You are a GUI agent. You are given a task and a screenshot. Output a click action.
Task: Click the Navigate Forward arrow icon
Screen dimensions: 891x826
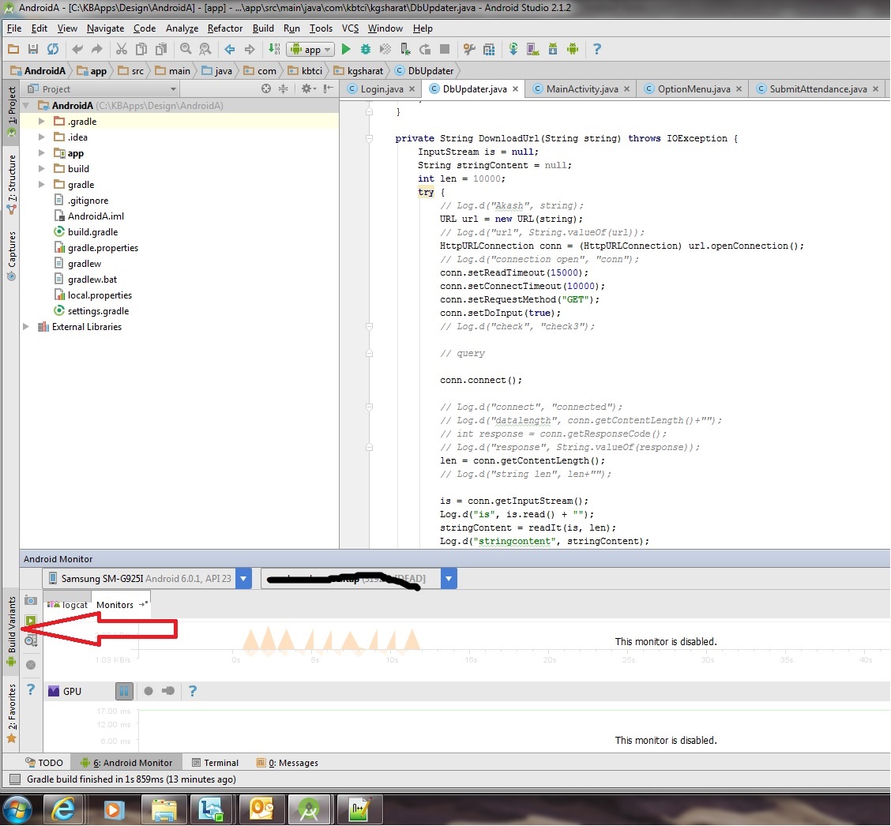click(250, 50)
